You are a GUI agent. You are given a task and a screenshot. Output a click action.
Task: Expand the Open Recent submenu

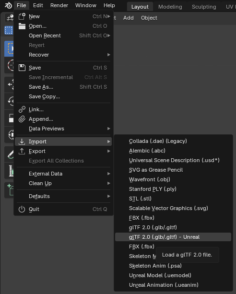point(63,35)
